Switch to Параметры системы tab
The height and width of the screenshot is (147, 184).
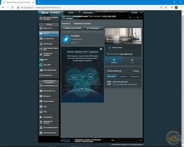pyautogui.click(x=82, y=24)
